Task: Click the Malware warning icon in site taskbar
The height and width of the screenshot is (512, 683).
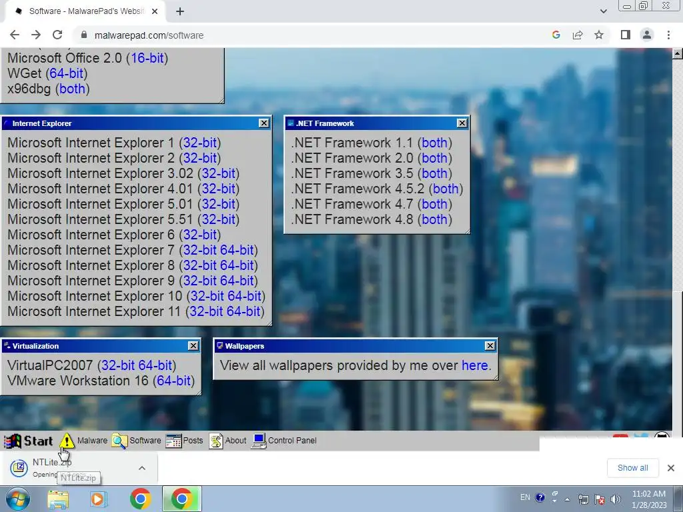Action: [x=67, y=441]
